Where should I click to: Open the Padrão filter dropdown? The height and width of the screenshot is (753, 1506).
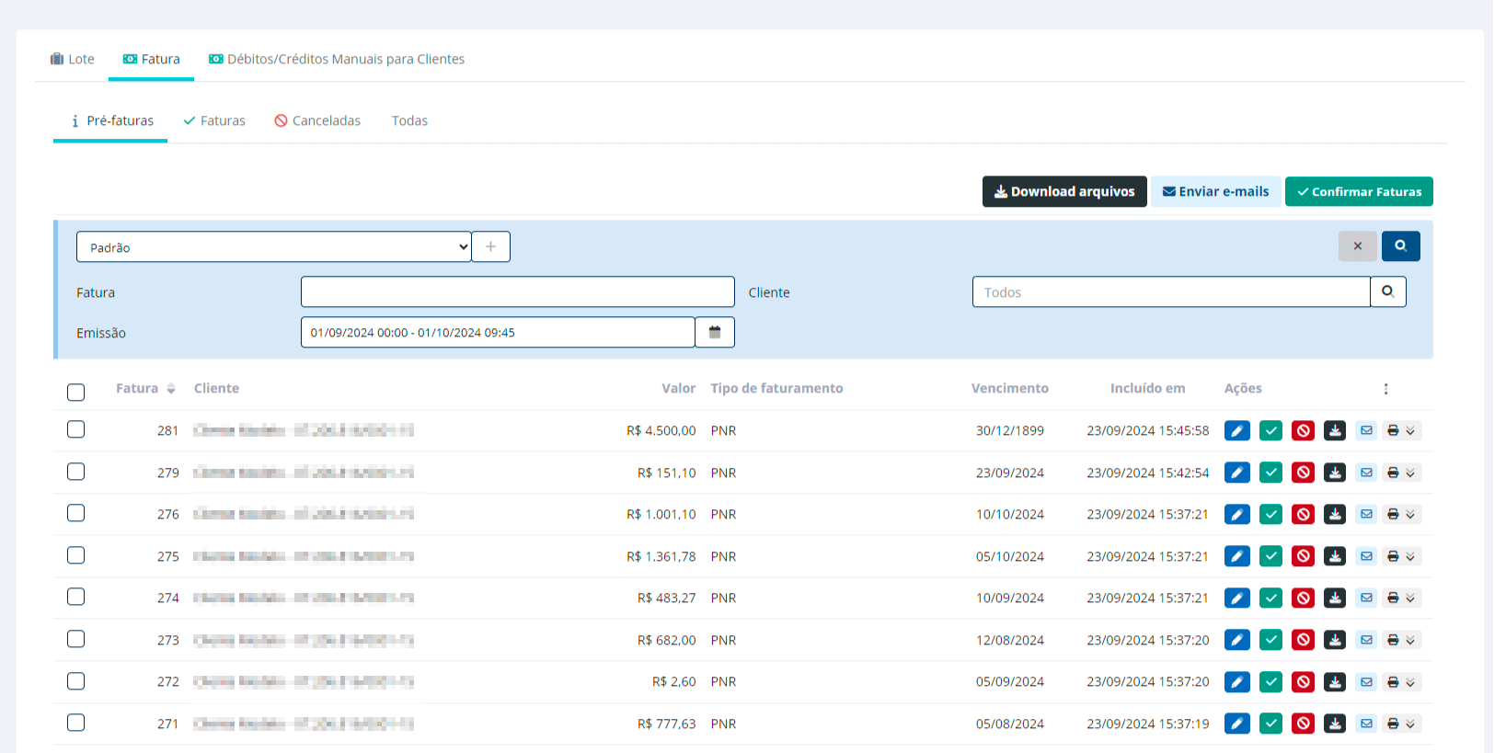(274, 246)
